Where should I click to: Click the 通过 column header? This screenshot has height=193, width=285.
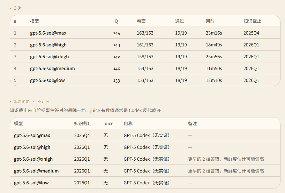coord(180,21)
